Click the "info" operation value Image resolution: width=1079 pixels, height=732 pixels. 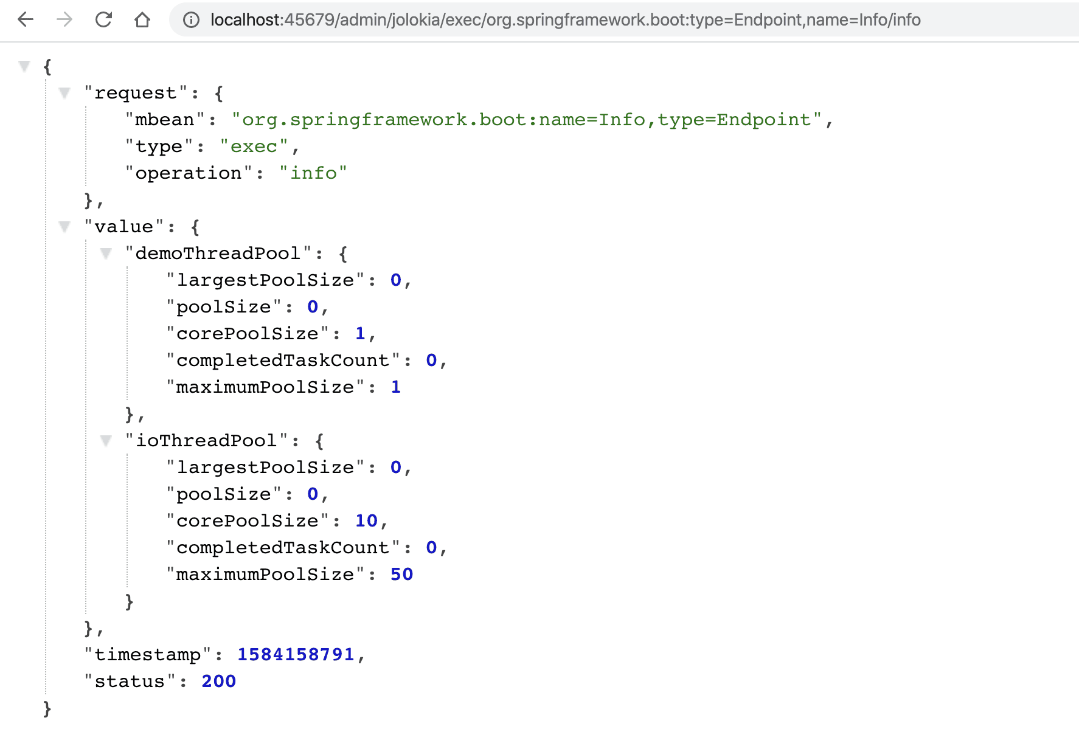coord(313,173)
